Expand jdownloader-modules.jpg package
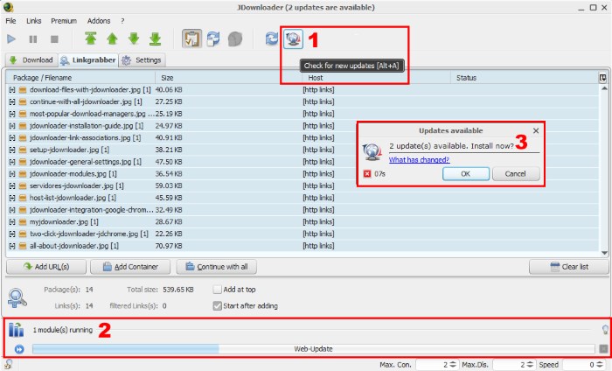Viewport: 612px width, 371px height. 12,174
